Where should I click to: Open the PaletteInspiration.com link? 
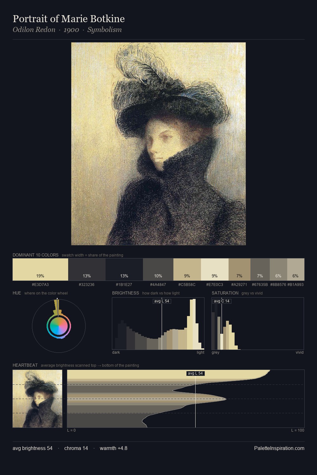[279, 448]
